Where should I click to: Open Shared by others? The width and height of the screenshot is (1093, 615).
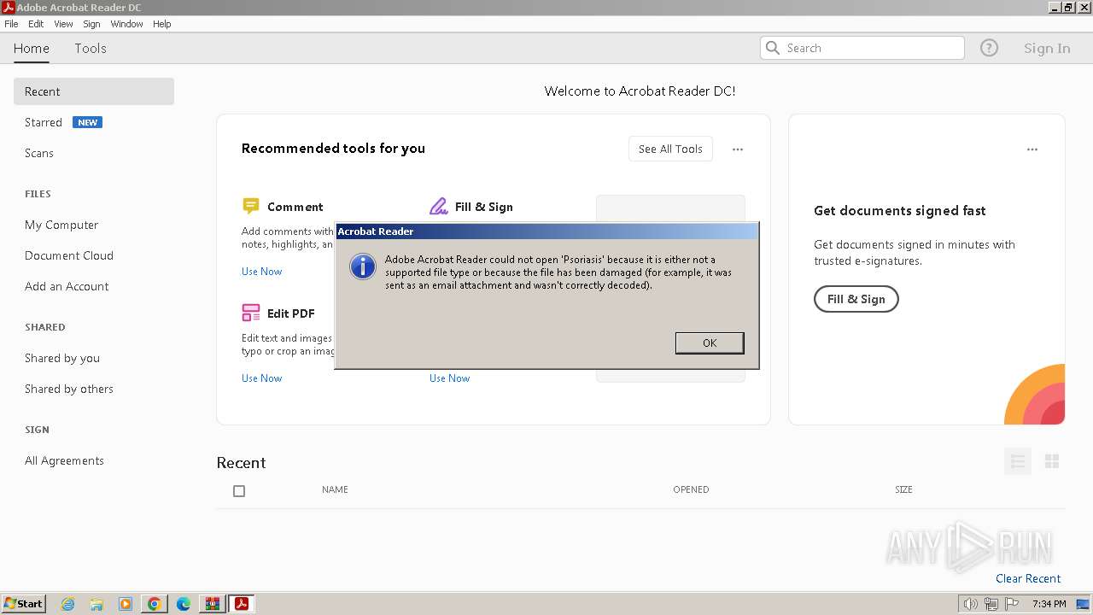[x=69, y=389]
